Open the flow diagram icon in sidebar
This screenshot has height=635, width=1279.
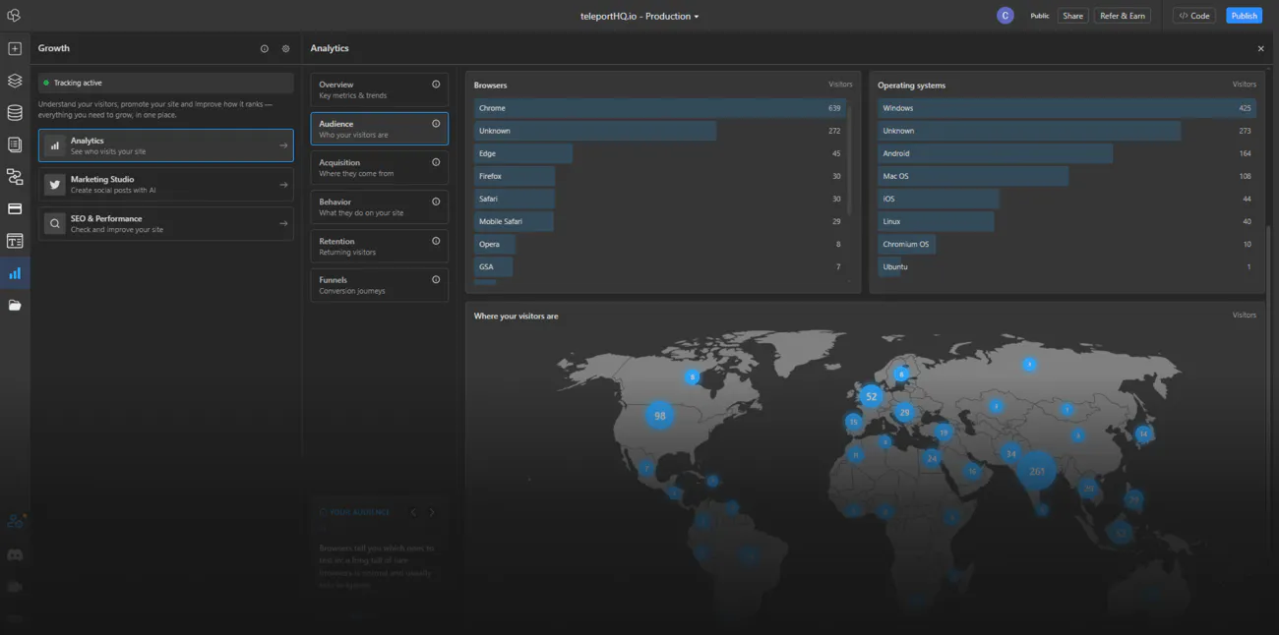[x=15, y=177]
